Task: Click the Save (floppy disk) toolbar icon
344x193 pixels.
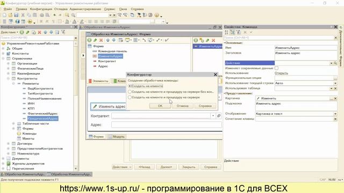Action: click(16, 15)
